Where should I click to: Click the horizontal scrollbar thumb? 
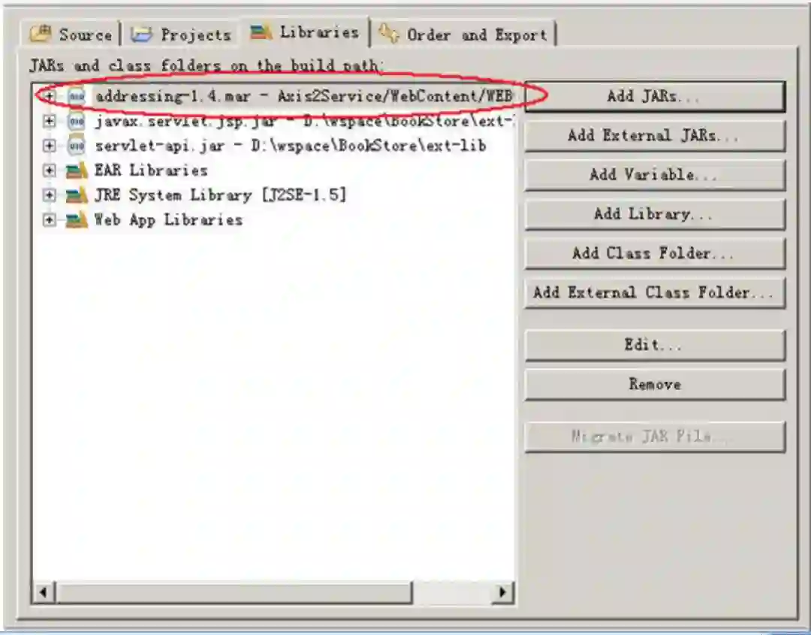click(x=234, y=591)
